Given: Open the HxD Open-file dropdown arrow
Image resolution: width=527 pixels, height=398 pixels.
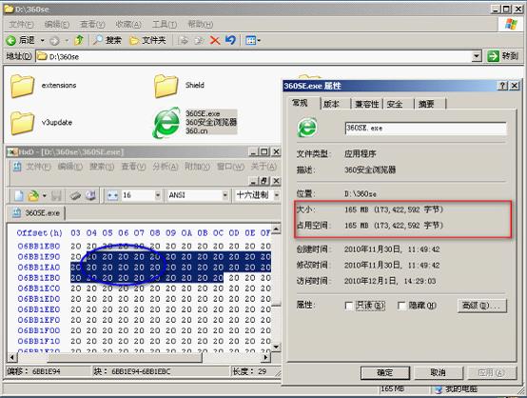Looking at the screenshot, I should tap(45, 195).
